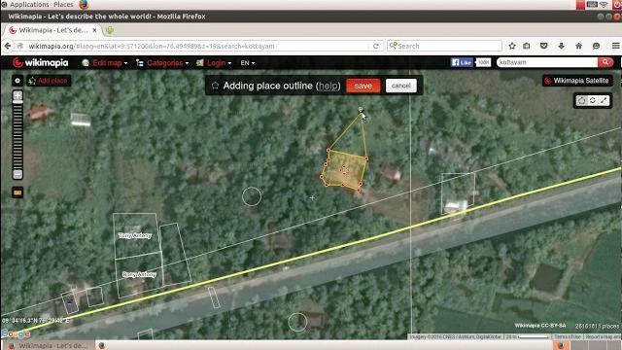Open the Places menu in top panel
This screenshot has height=350, width=622.
pos(63,4)
